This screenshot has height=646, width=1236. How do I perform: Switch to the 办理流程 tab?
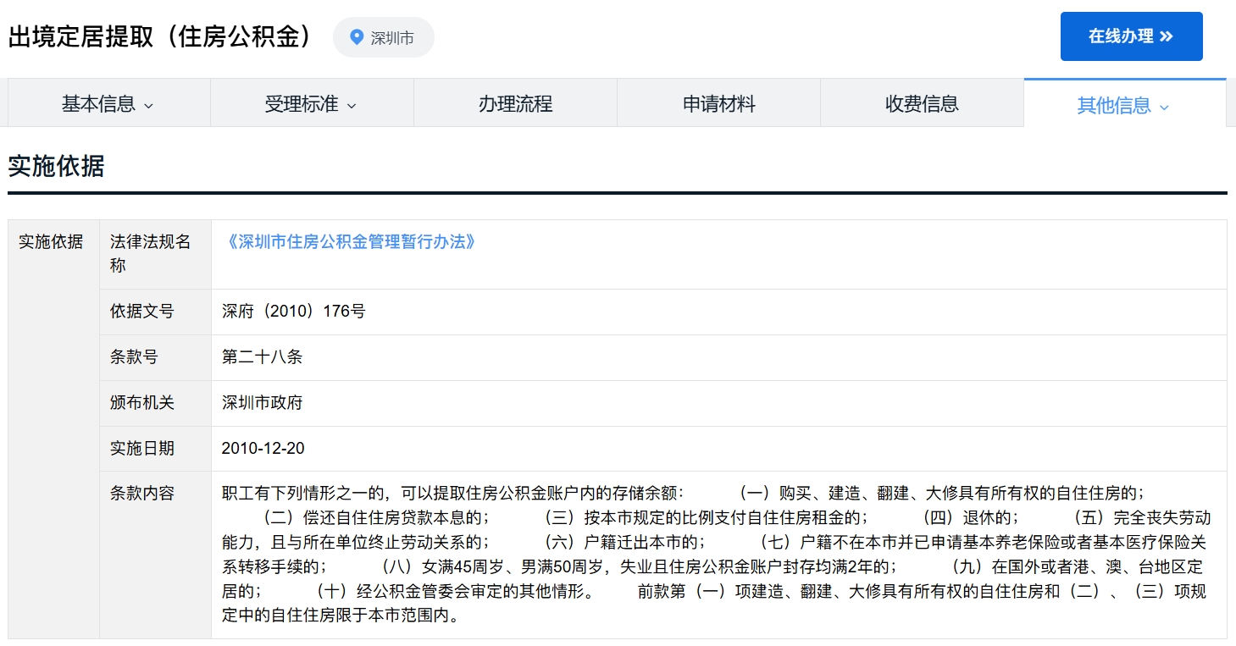(515, 102)
